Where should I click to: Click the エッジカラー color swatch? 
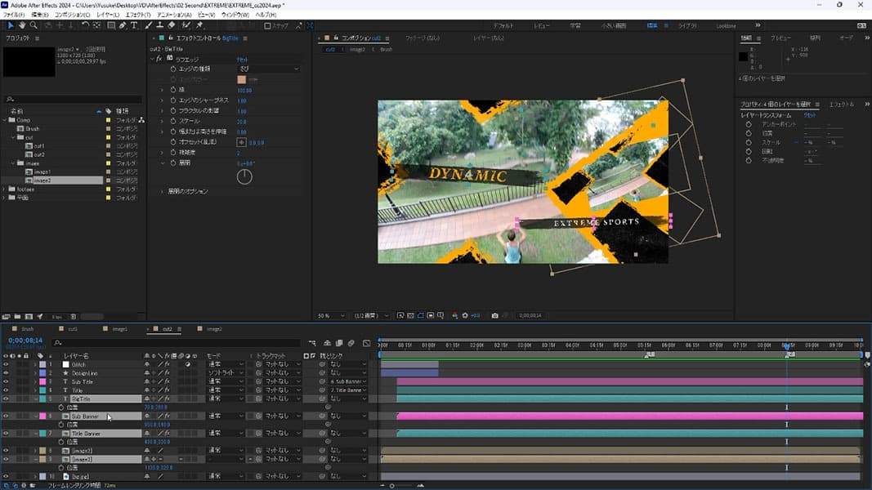click(x=241, y=79)
